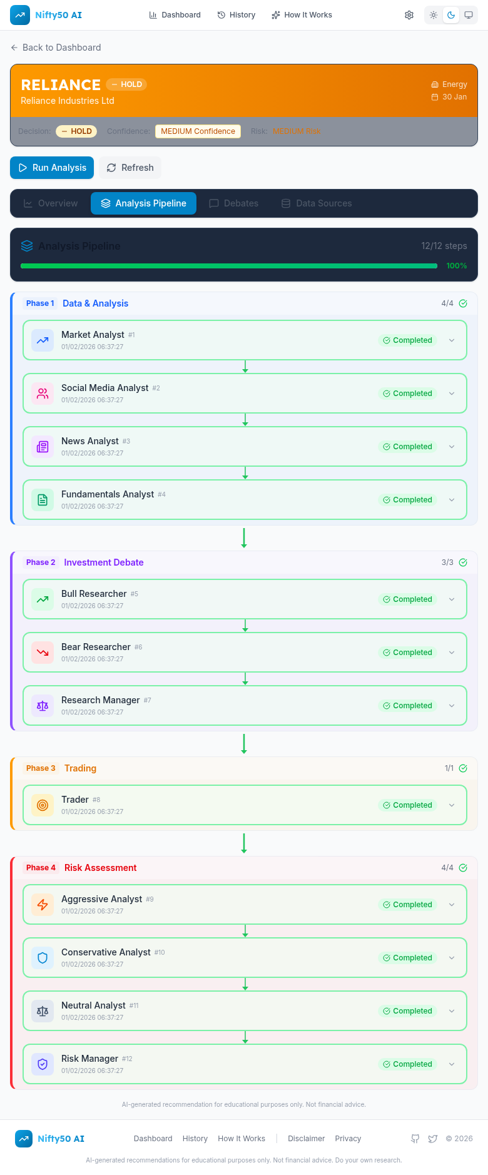Expand the Fundamentals Analyst step

(x=452, y=500)
